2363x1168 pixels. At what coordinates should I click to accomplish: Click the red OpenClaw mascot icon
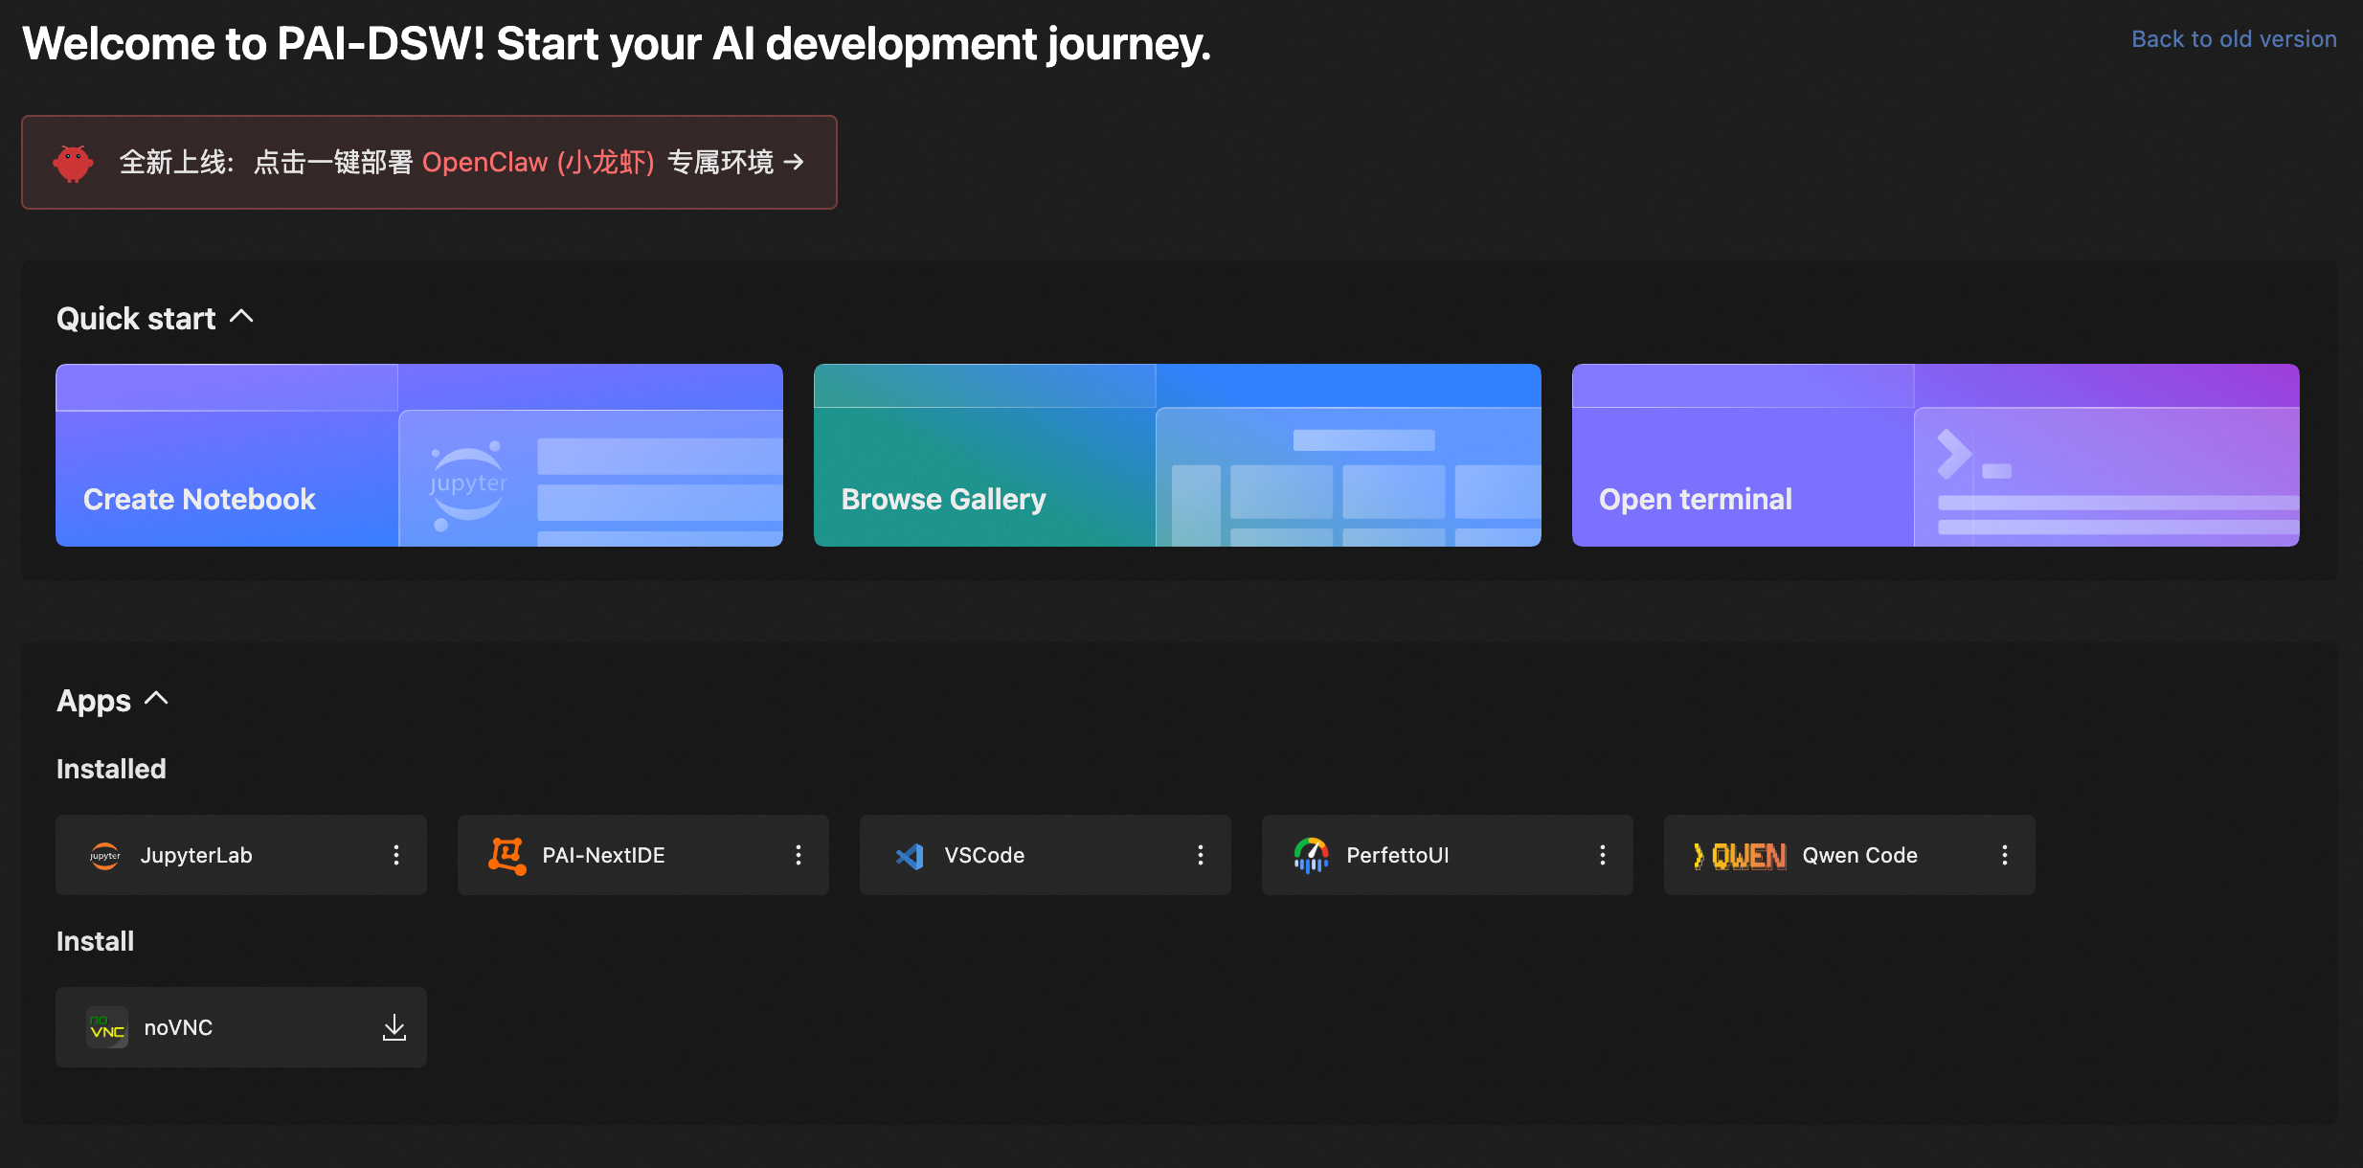(x=73, y=163)
